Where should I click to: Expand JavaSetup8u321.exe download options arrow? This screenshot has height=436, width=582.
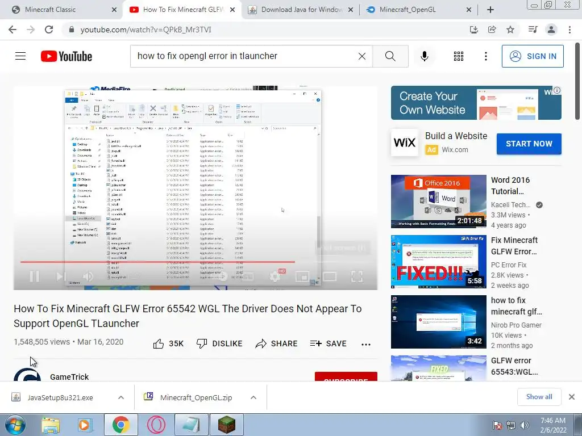coord(121,397)
